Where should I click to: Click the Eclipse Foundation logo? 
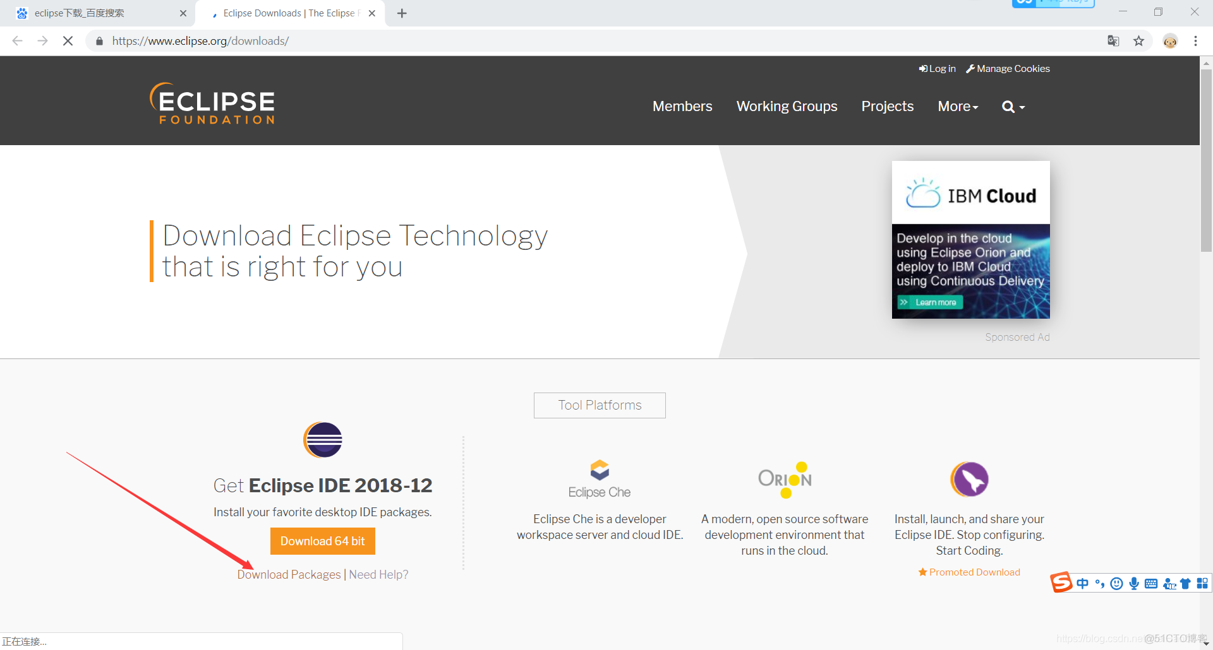coord(212,103)
